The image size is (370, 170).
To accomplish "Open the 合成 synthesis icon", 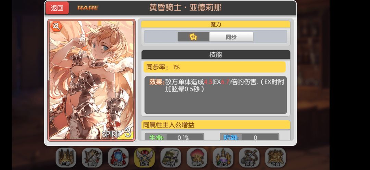I will (x=223, y=157).
